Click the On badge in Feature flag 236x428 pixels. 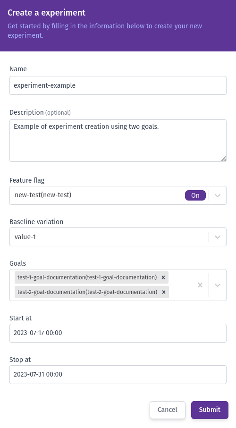tap(195, 195)
